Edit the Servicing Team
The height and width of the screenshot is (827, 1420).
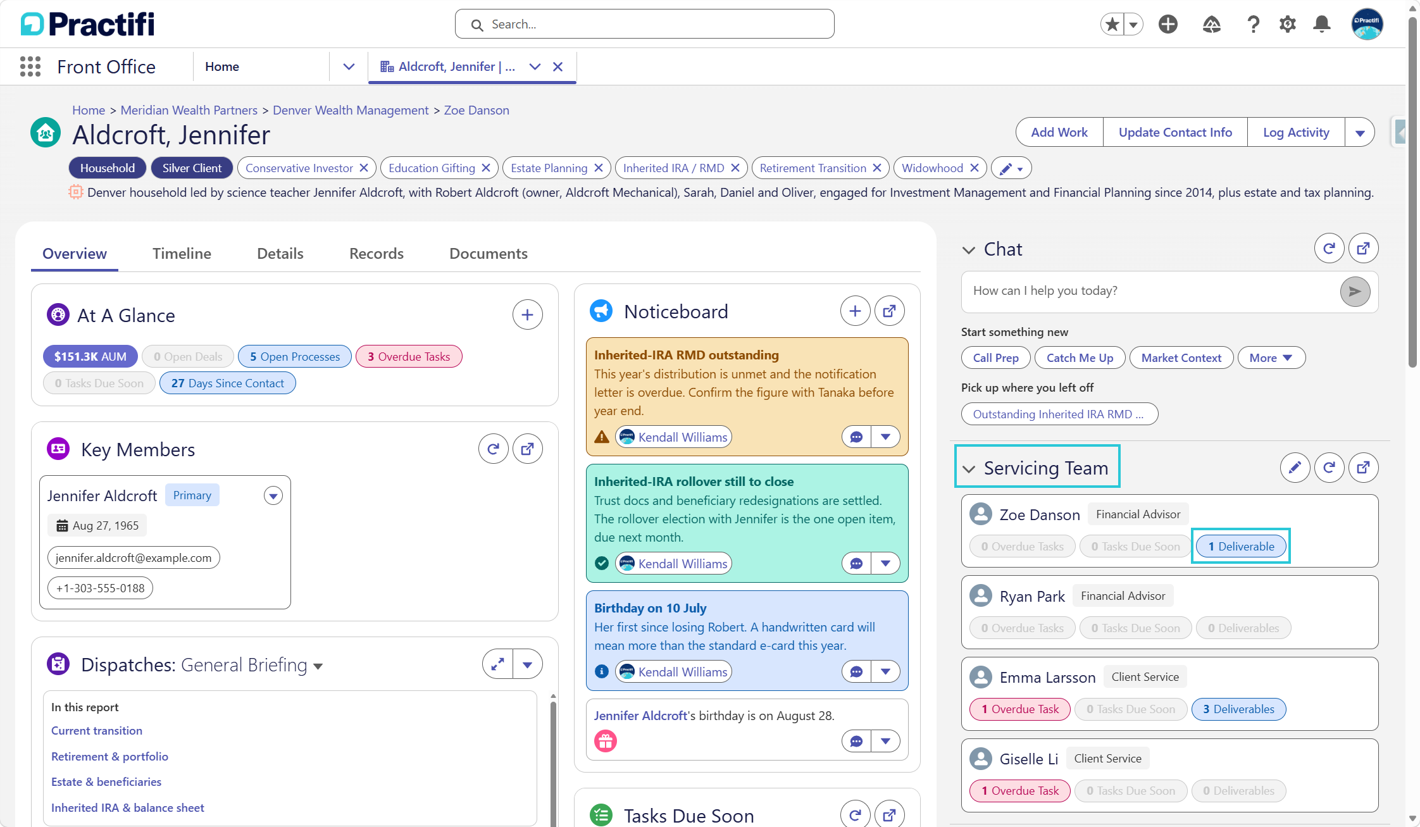click(x=1295, y=468)
